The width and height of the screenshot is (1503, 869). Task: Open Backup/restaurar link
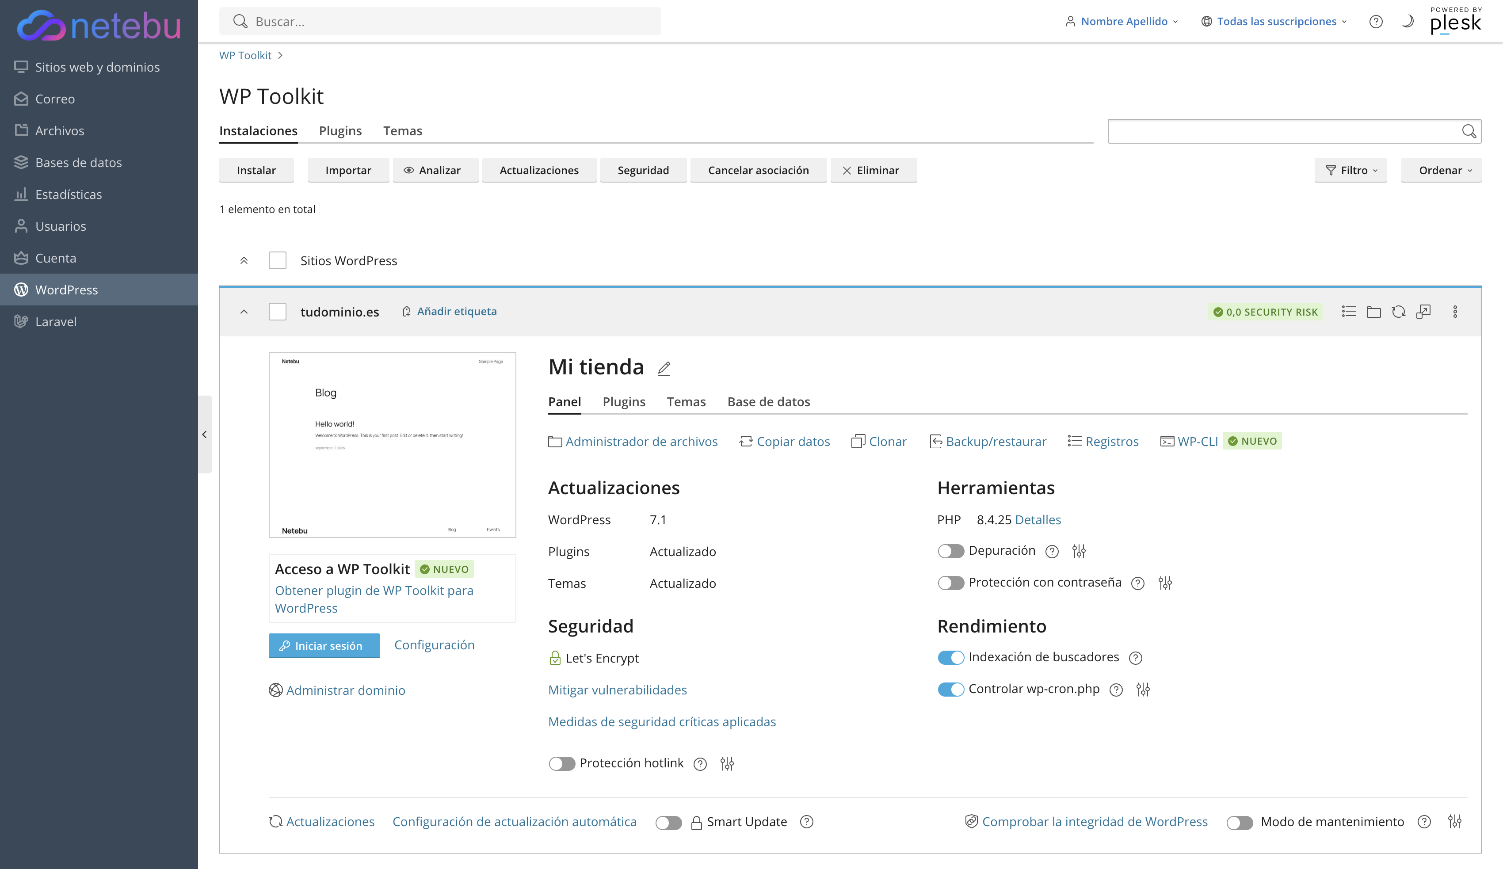point(988,442)
